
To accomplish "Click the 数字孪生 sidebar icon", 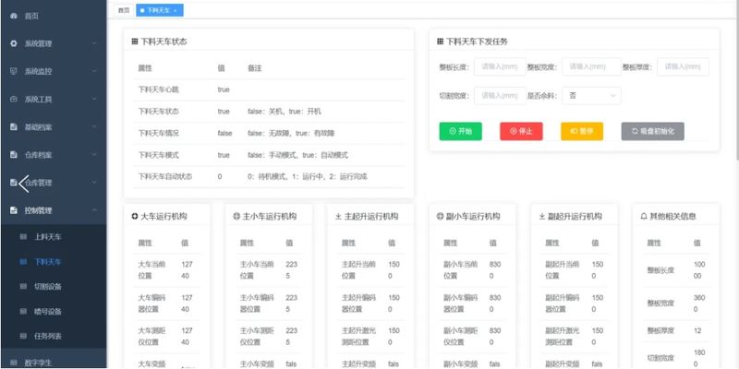I will point(13,363).
